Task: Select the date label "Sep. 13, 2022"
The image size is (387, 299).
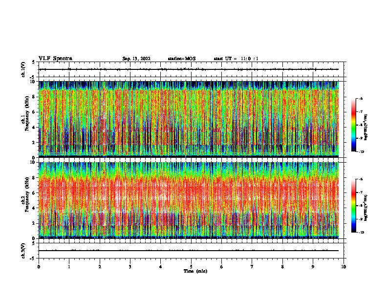Action: coord(136,59)
